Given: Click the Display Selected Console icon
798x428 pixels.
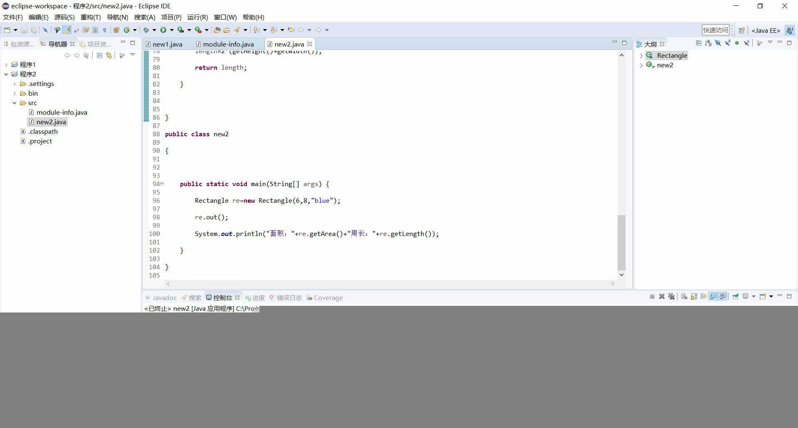Looking at the screenshot, I should 746,296.
